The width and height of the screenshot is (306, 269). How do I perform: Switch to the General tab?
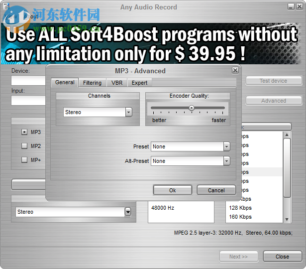[x=65, y=82]
